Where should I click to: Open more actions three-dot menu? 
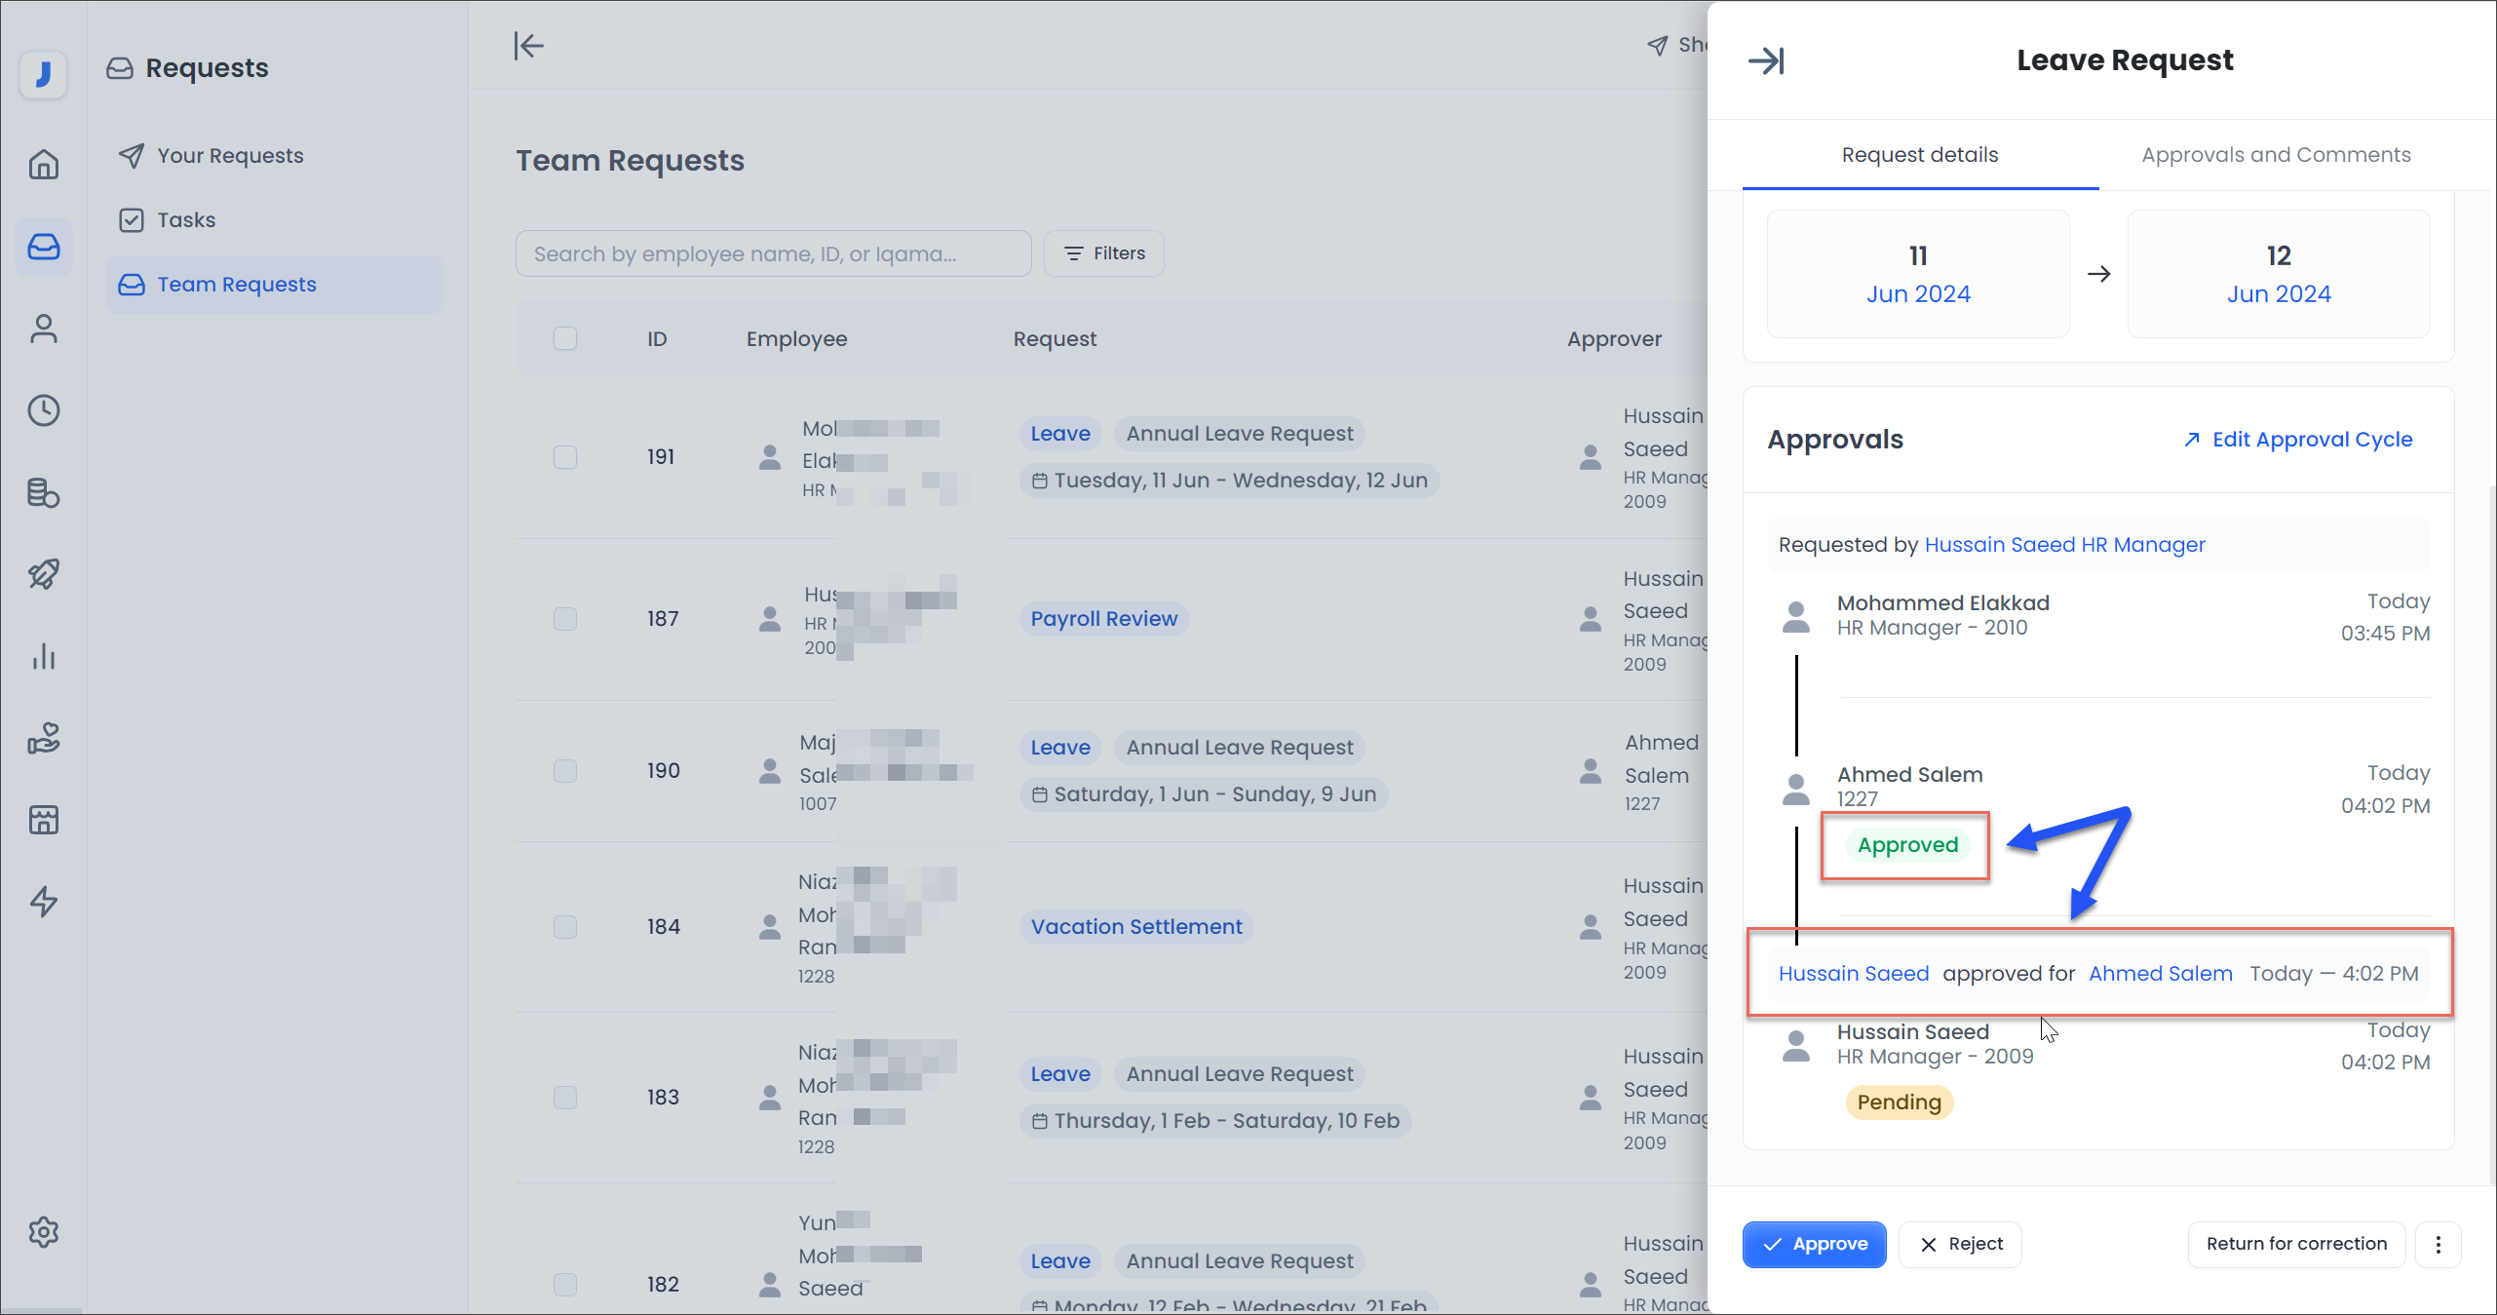click(2439, 1244)
